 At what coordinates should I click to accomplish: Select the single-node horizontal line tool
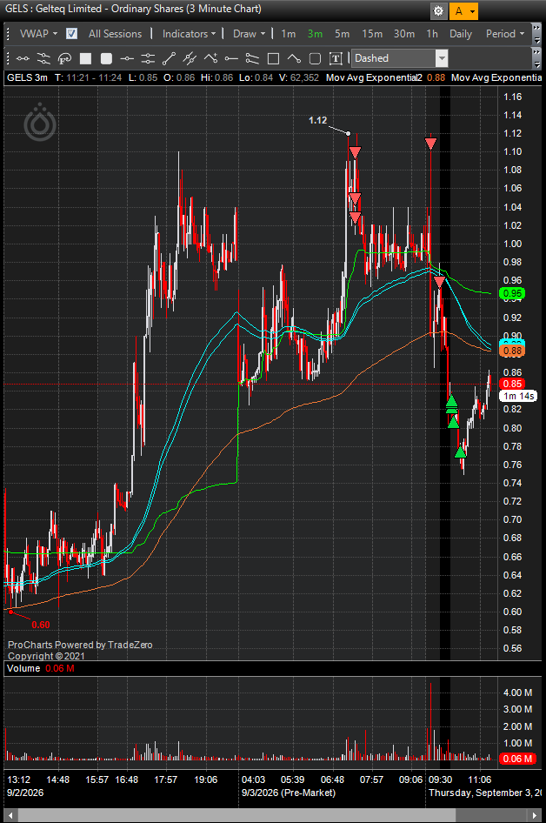[x=127, y=58]
